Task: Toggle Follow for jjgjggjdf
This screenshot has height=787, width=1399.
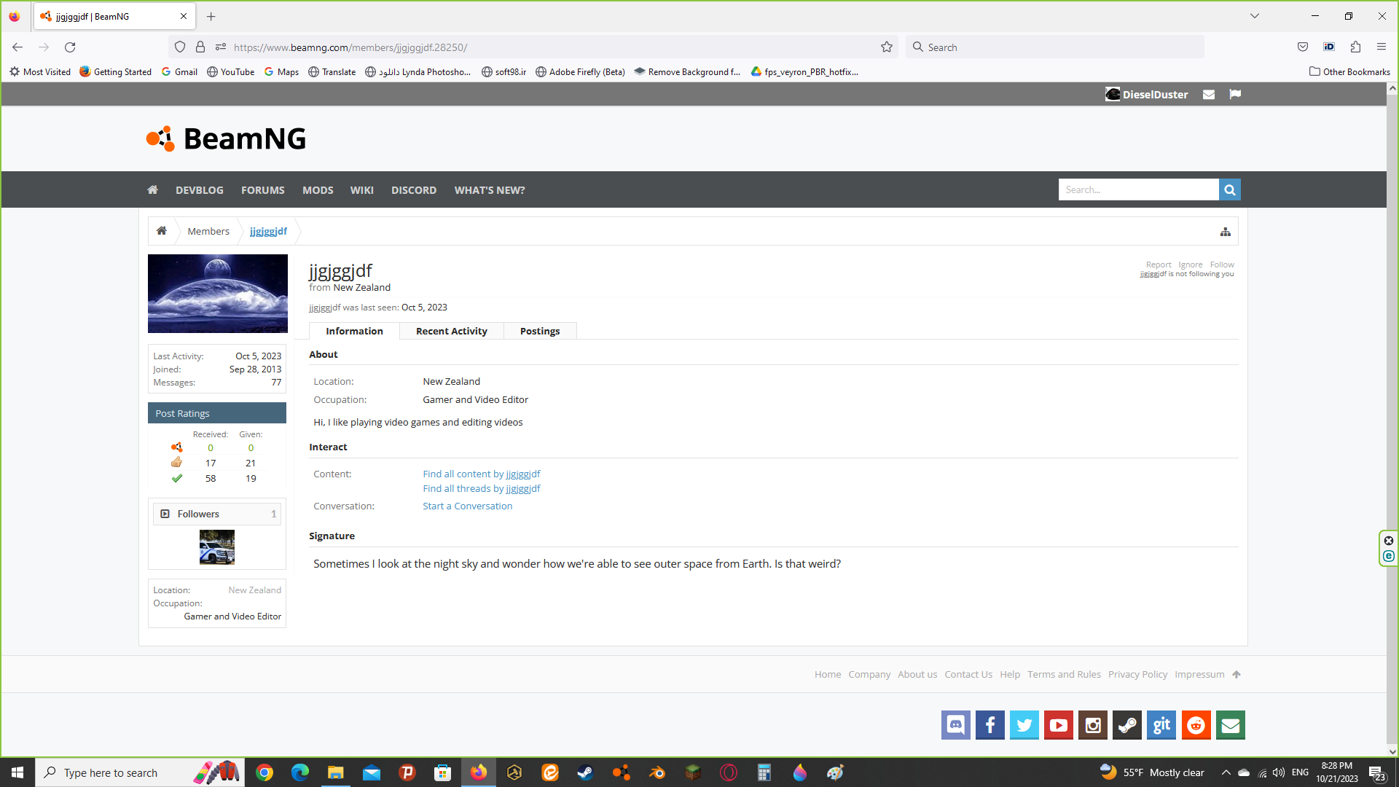Action: click(x=1222, y=265)
